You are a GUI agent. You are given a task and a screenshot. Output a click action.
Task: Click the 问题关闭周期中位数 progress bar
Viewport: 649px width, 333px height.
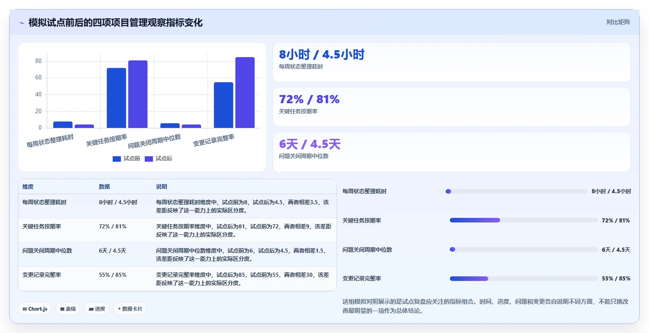tap(524, 249)
